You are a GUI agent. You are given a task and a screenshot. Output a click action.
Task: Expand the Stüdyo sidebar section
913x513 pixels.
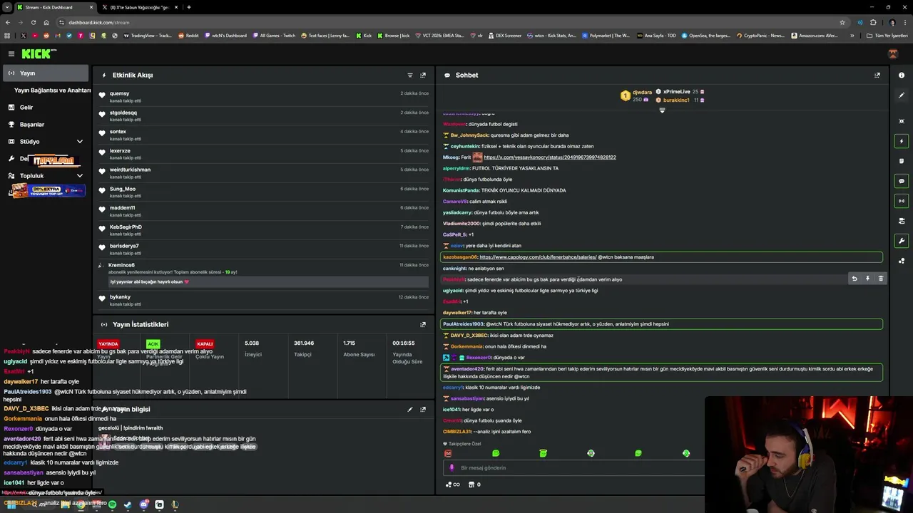[x=45, y=142]
